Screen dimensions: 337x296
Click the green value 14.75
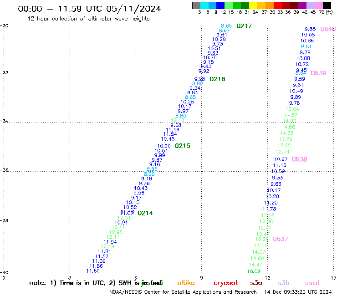click(x=287, y=133)
